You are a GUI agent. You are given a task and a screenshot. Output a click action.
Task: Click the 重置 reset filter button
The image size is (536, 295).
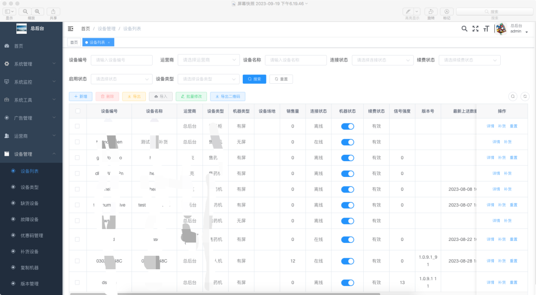pyautogui.click(x=281, y=79)
